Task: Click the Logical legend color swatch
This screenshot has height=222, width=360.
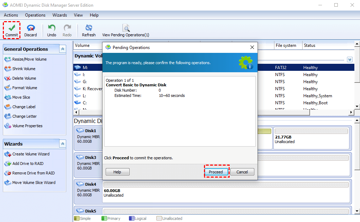Action: click(x=131, y=218)
